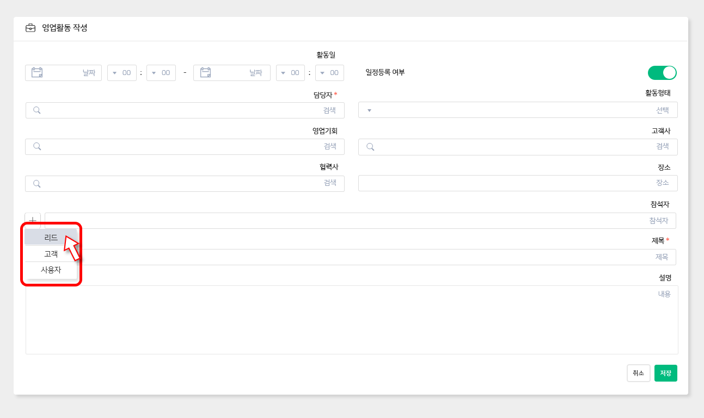
Task: Click the end date calendar icon
Action: pos(205,73)
